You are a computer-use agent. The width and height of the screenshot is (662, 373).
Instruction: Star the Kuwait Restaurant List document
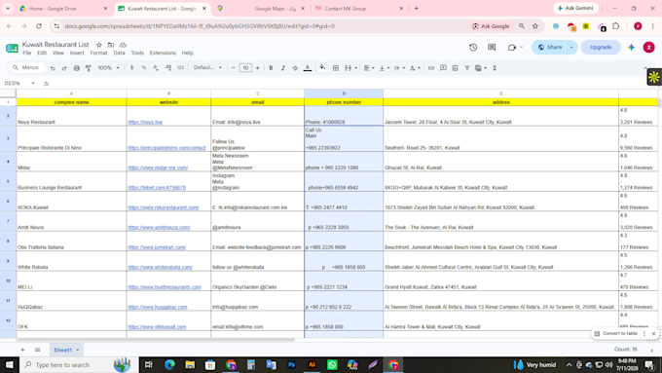click(x=98, y=45)
